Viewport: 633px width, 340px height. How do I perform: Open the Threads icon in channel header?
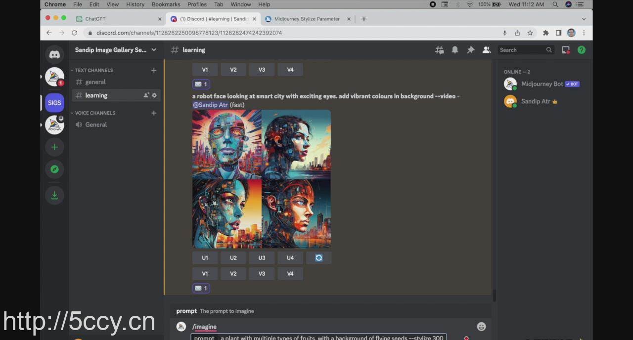[x=439, y=50]
